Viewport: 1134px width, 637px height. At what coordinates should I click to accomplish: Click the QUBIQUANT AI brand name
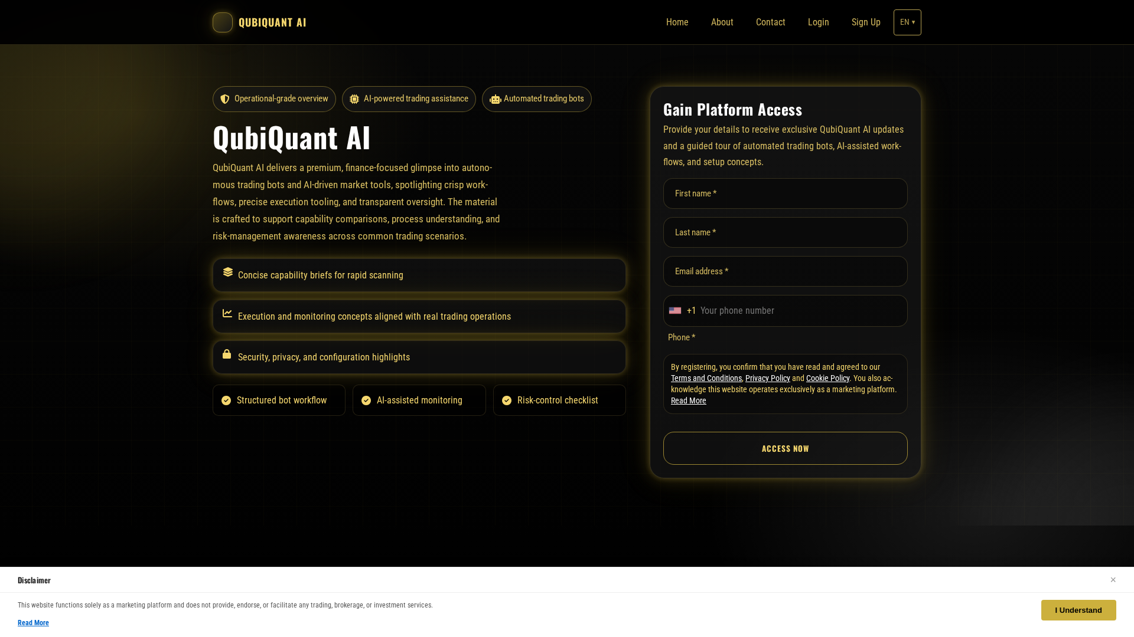click(272, 22)
